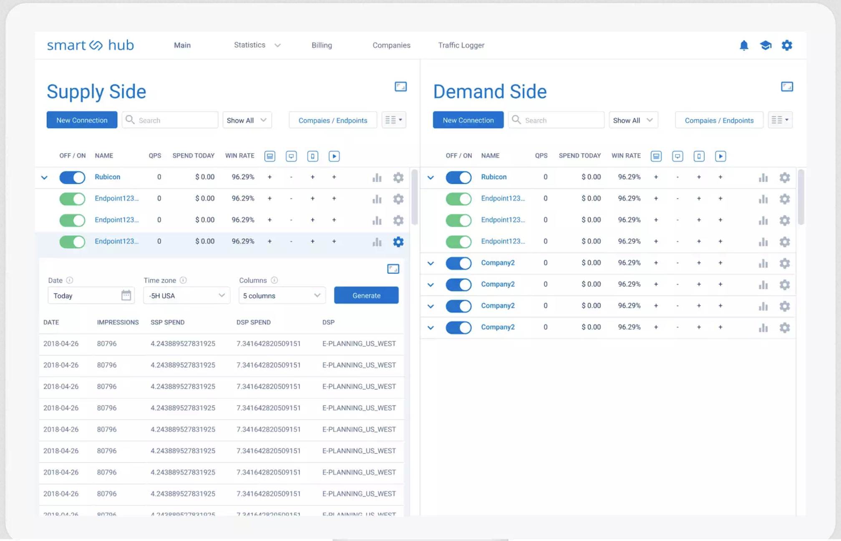Open Demand Side column layout dropdown
Viewport: 841px width, 541px height.
point(780,120)
